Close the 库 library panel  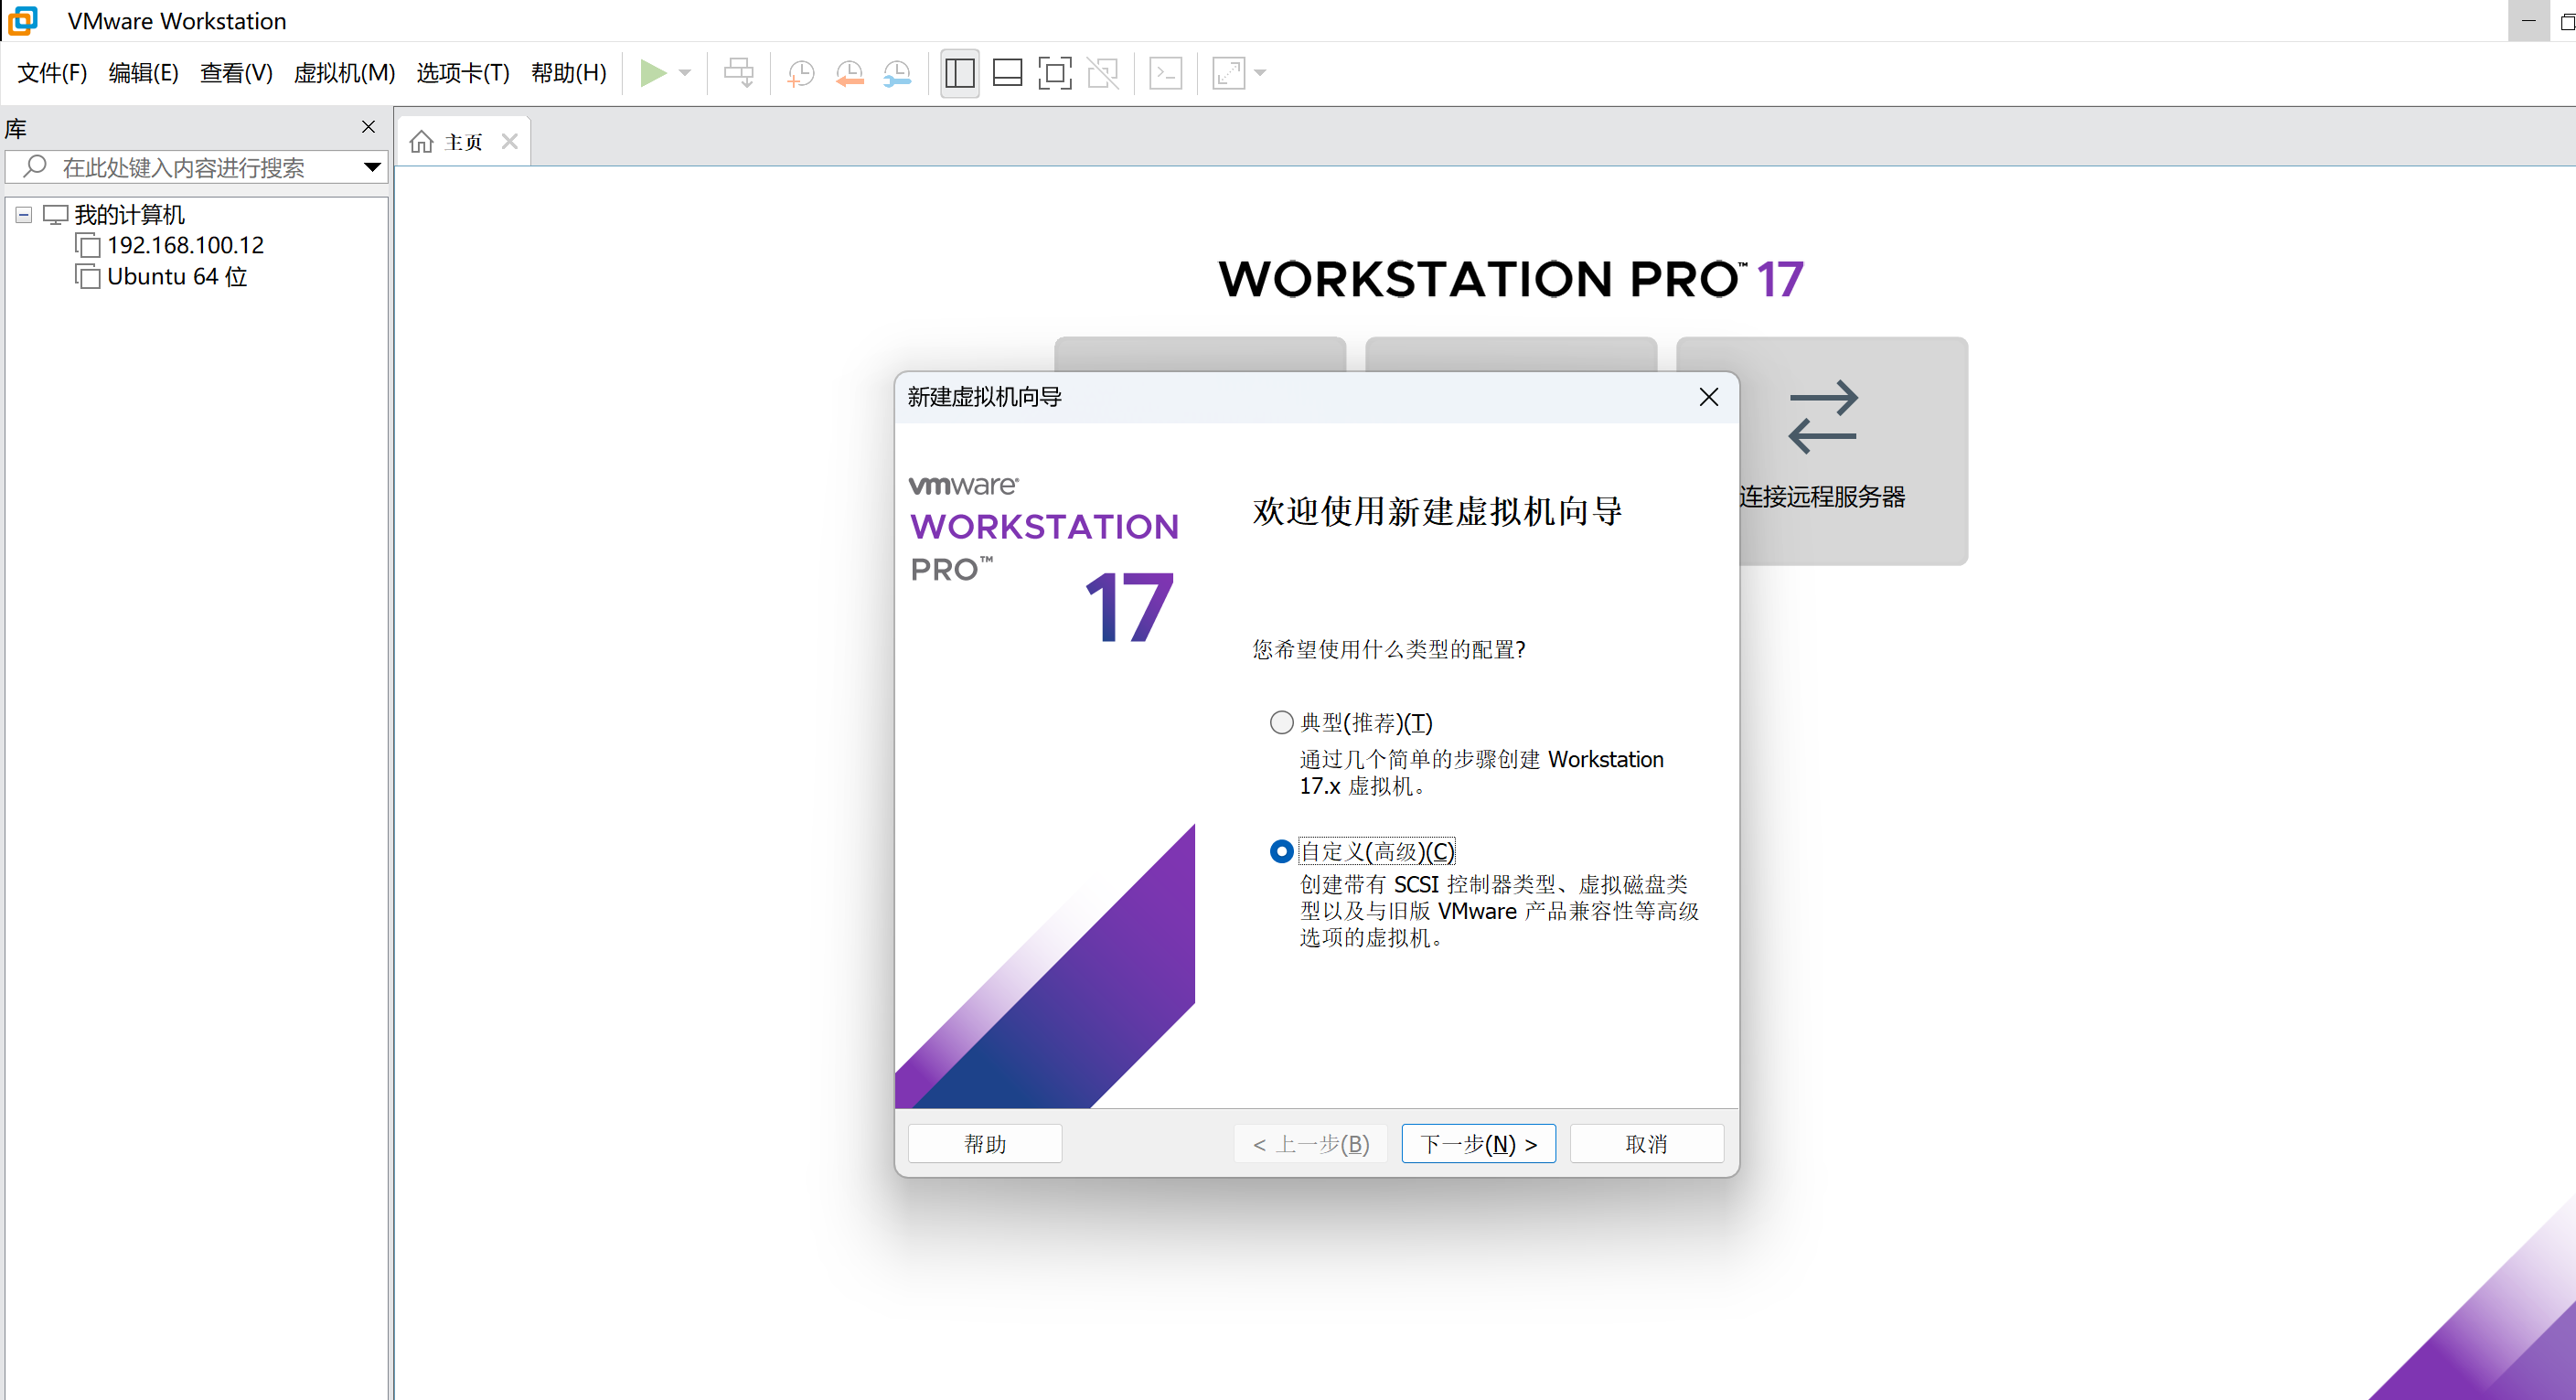[x=368, y=127]
